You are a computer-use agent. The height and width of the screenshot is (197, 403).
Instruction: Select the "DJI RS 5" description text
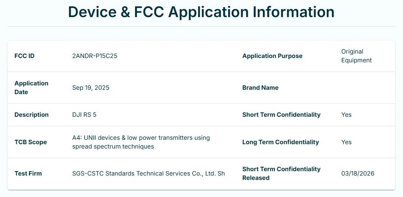pyautogui.click(x=84, y=115)
